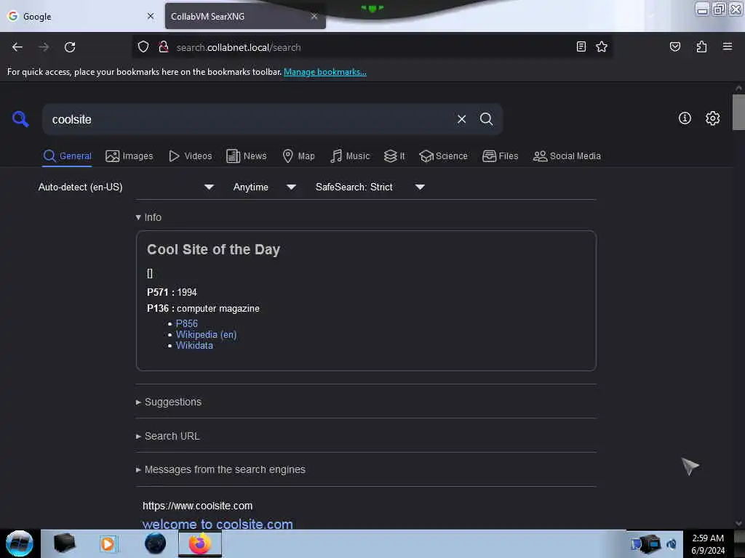The width and height of the screenshot is (745, 558).
Task: Click the browser forward arrow
Action: 44,47
